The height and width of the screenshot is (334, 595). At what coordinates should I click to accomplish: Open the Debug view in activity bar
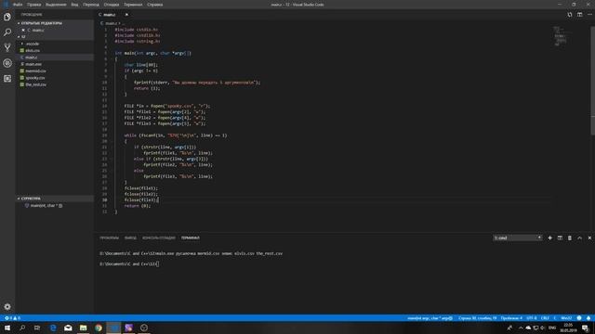point(7,63)
